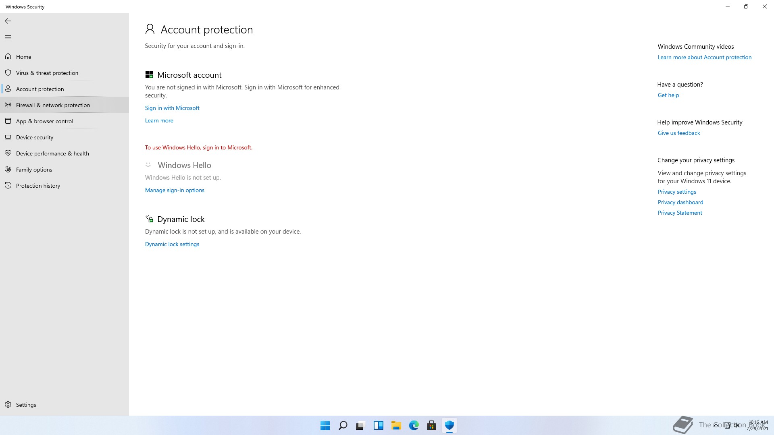Select Account protection in sidebar
This screenshot has width=774, height=435.
coord(64,89)
